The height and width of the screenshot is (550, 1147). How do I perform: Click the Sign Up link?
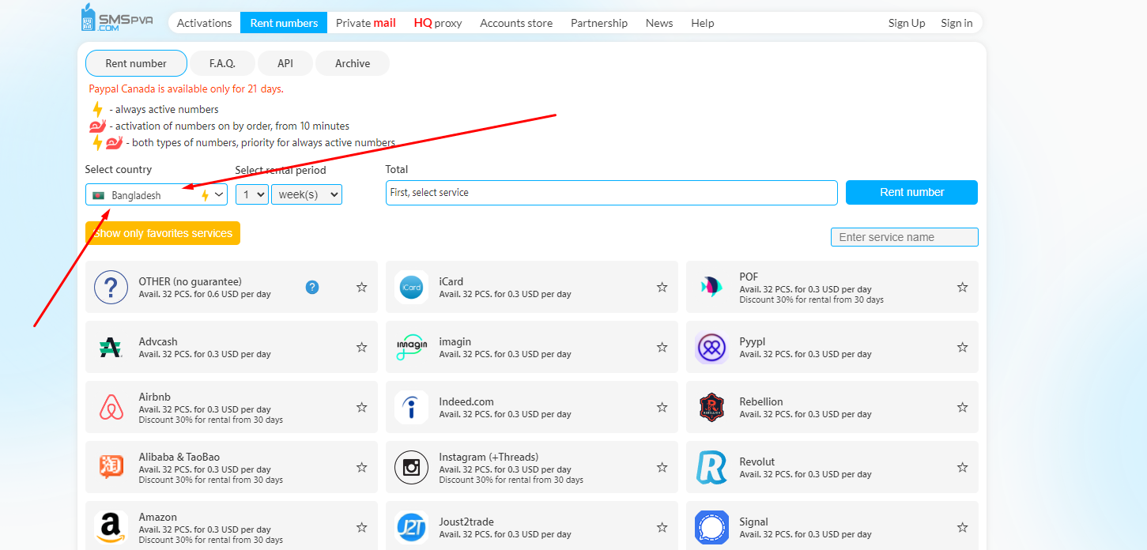pyautogui.click(x=907, y=23)
